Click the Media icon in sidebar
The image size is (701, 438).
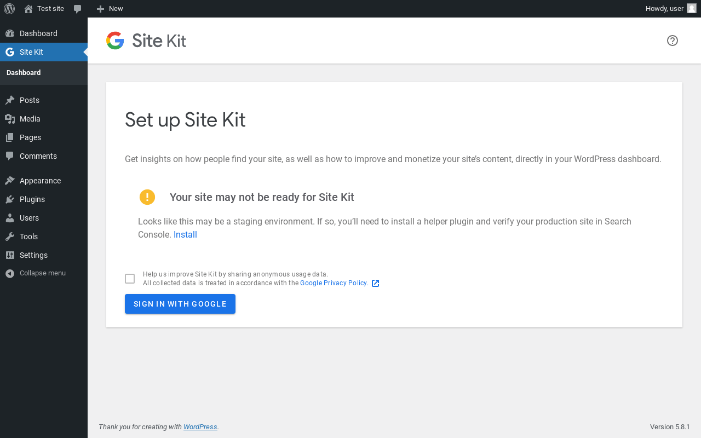pyautogui.click(x=10, y=119)
